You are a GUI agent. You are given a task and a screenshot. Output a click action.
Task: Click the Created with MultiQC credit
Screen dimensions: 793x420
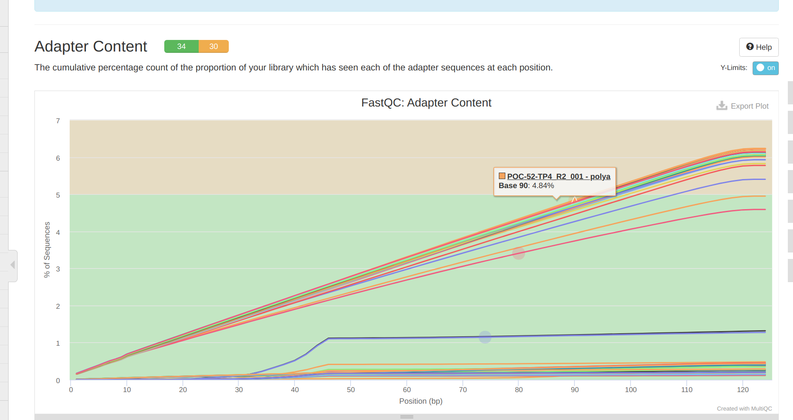(x=744, y=408)
